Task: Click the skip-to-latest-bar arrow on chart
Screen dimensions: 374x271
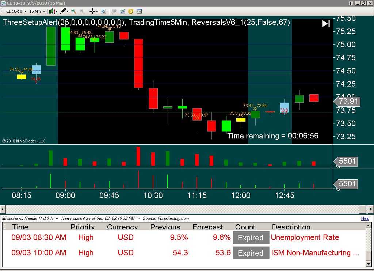Action: tap(326, 24)
